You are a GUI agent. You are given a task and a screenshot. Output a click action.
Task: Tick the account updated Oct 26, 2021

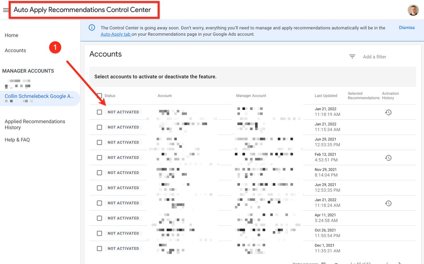tap(99, 234)
